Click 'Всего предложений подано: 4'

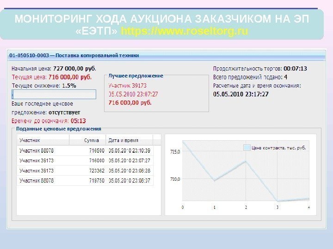click(250, 77)
